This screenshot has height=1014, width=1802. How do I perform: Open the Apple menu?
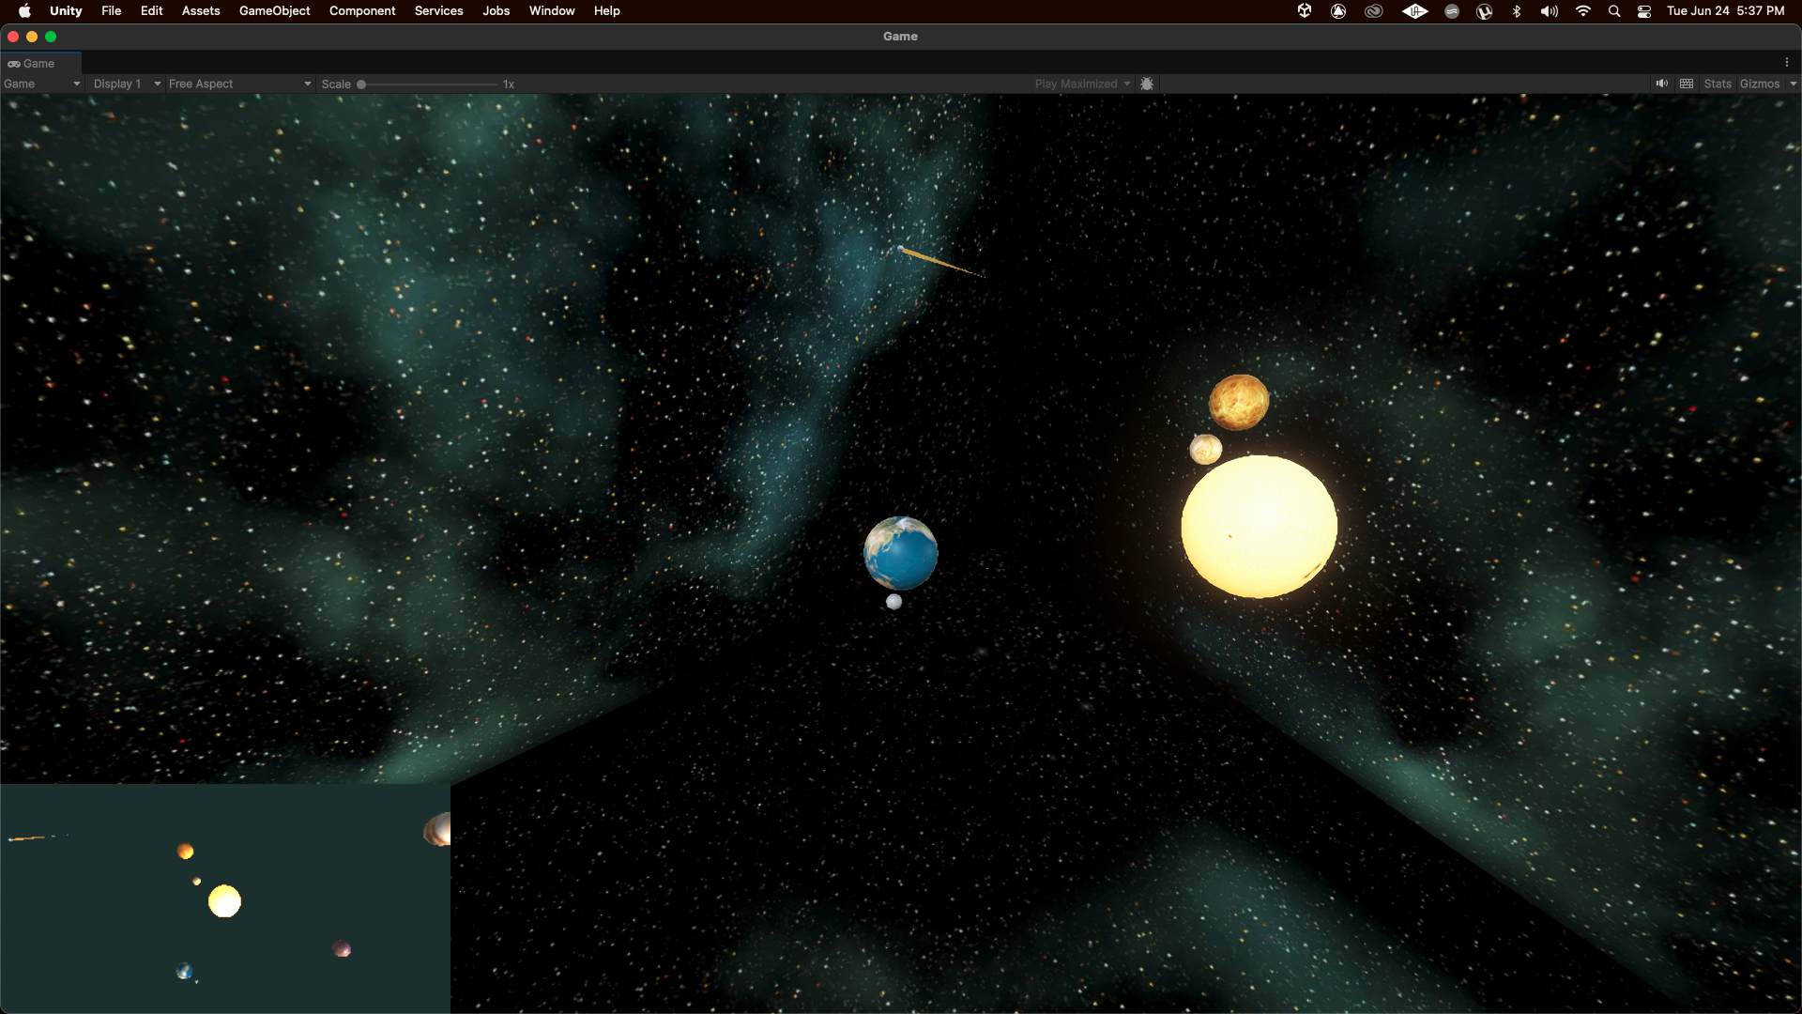point(25,11)
